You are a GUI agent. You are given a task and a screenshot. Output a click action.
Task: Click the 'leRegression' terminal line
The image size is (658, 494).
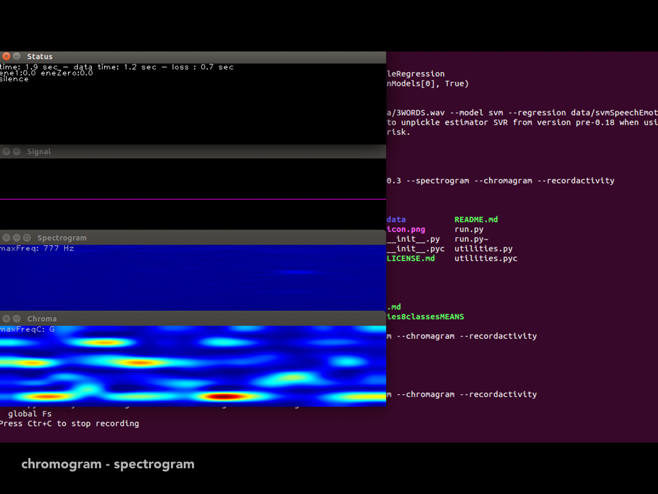[x=416, y=74]
